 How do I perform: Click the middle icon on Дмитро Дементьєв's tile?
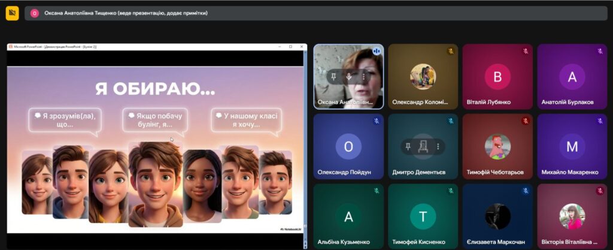pos(423,146)
